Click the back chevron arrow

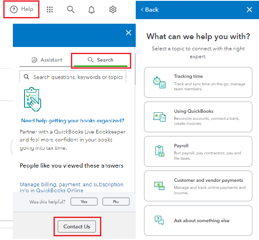(142, 10)
